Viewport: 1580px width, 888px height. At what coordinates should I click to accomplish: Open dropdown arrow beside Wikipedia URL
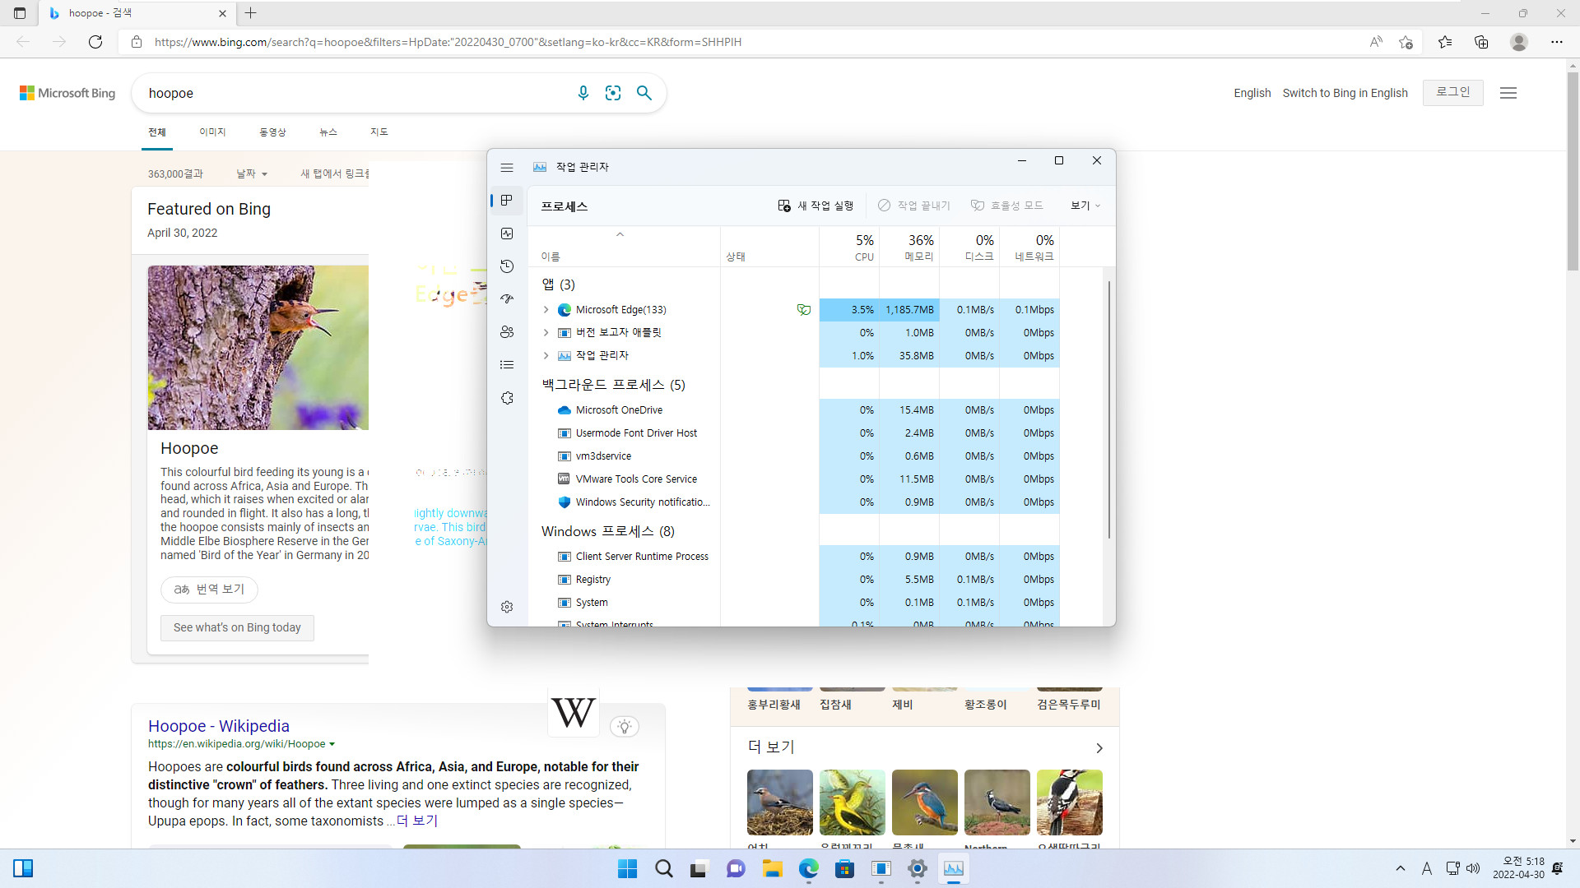pos(332,744)
